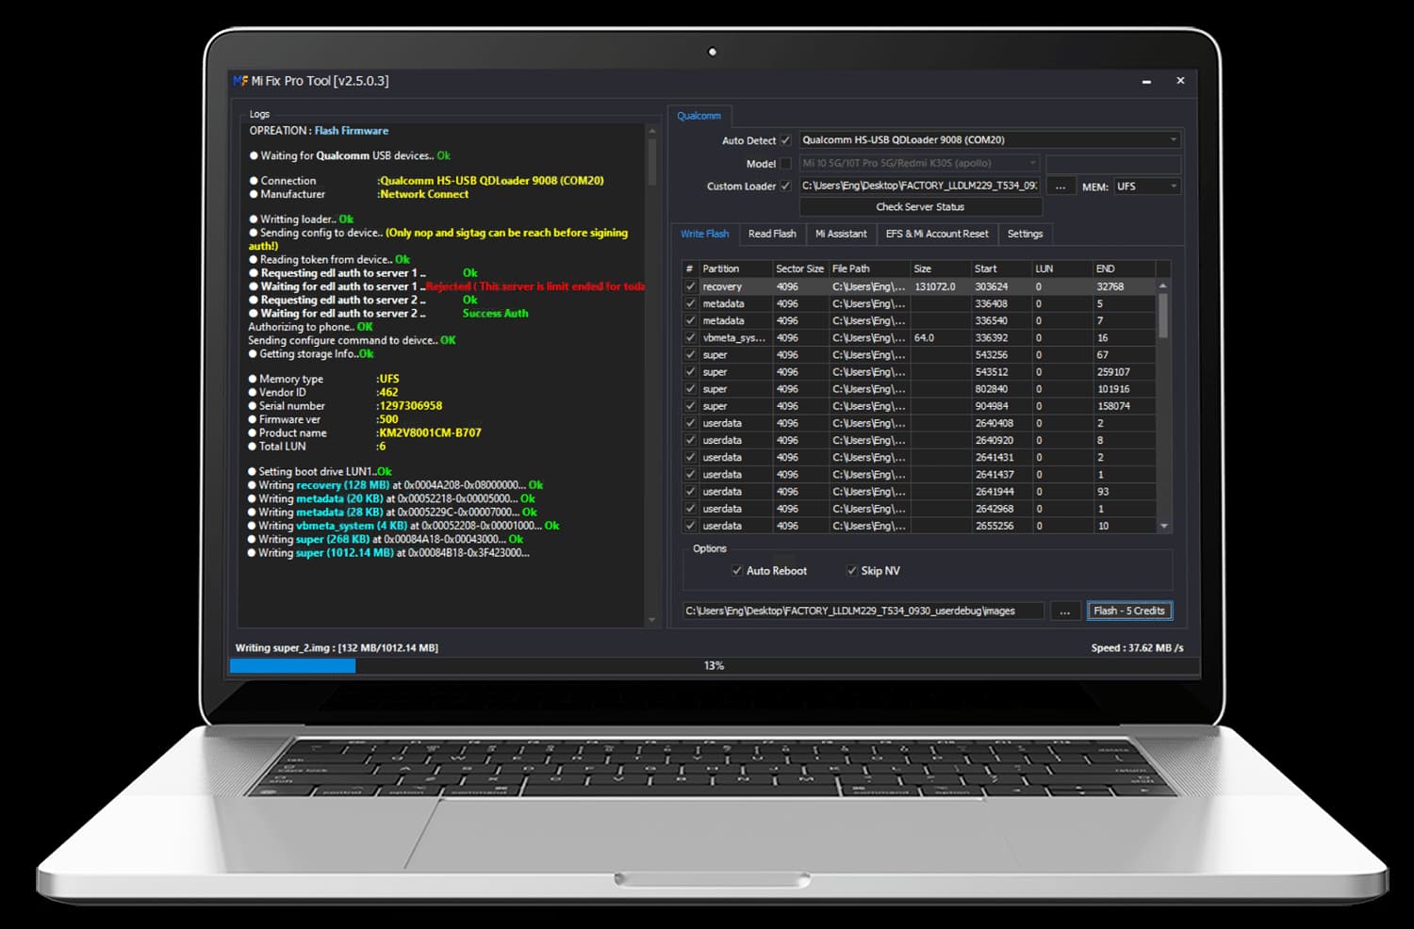The image size is (1414, 929).
Task: Uncheck the vbmeta_sys partition row checkbox
Action: click(691, 337)
